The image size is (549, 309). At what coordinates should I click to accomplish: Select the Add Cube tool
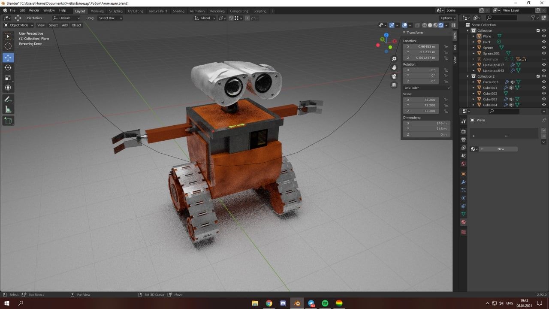[x=8, y=121]
